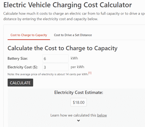145x127 pixels.
Task: Click the 'kWh' unit beside Battery Size
Action: click(74, 58)
